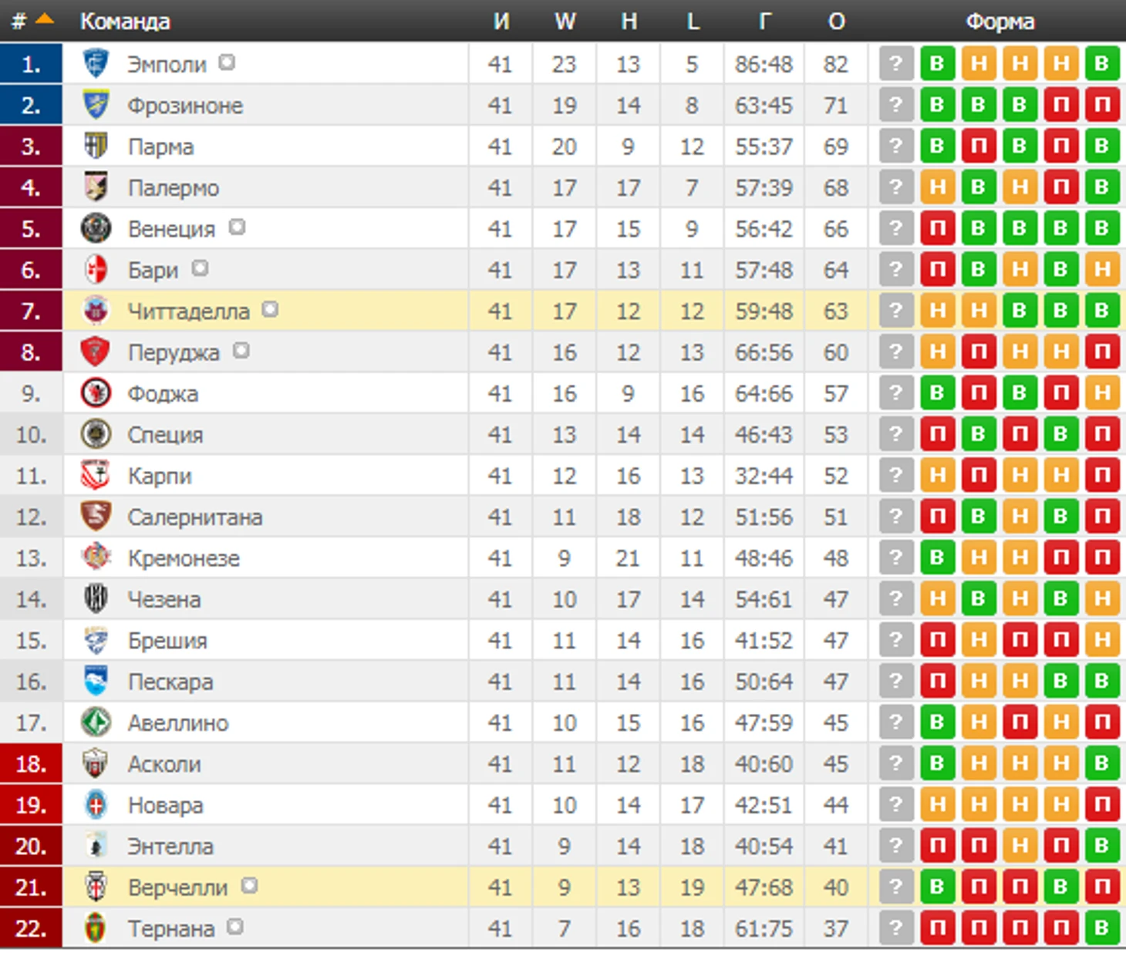Sort standings by the О points column
This screenshot has width=1126, height=953.
click(837, 21)
